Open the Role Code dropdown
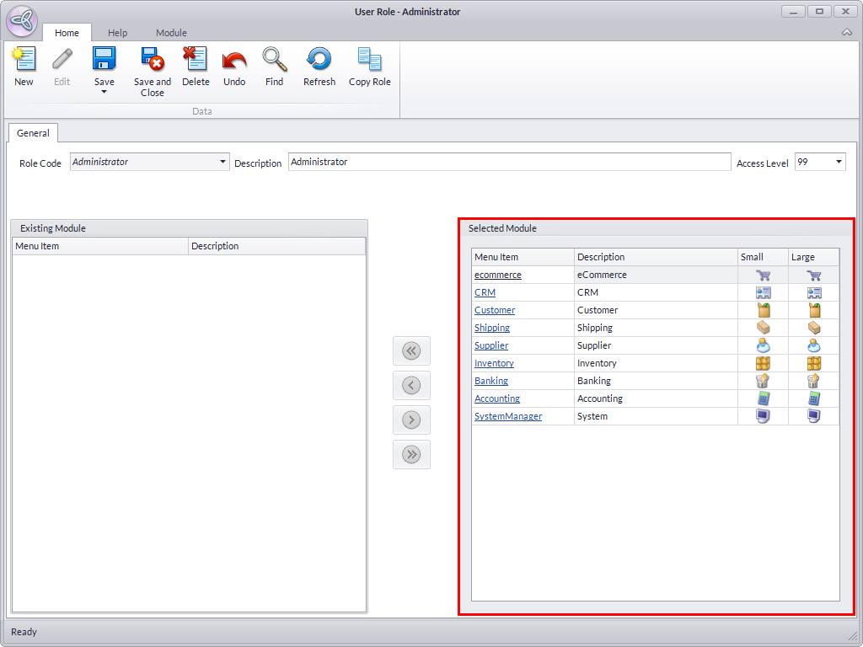This screenshot has height=647, width=863. click(222, 162)
